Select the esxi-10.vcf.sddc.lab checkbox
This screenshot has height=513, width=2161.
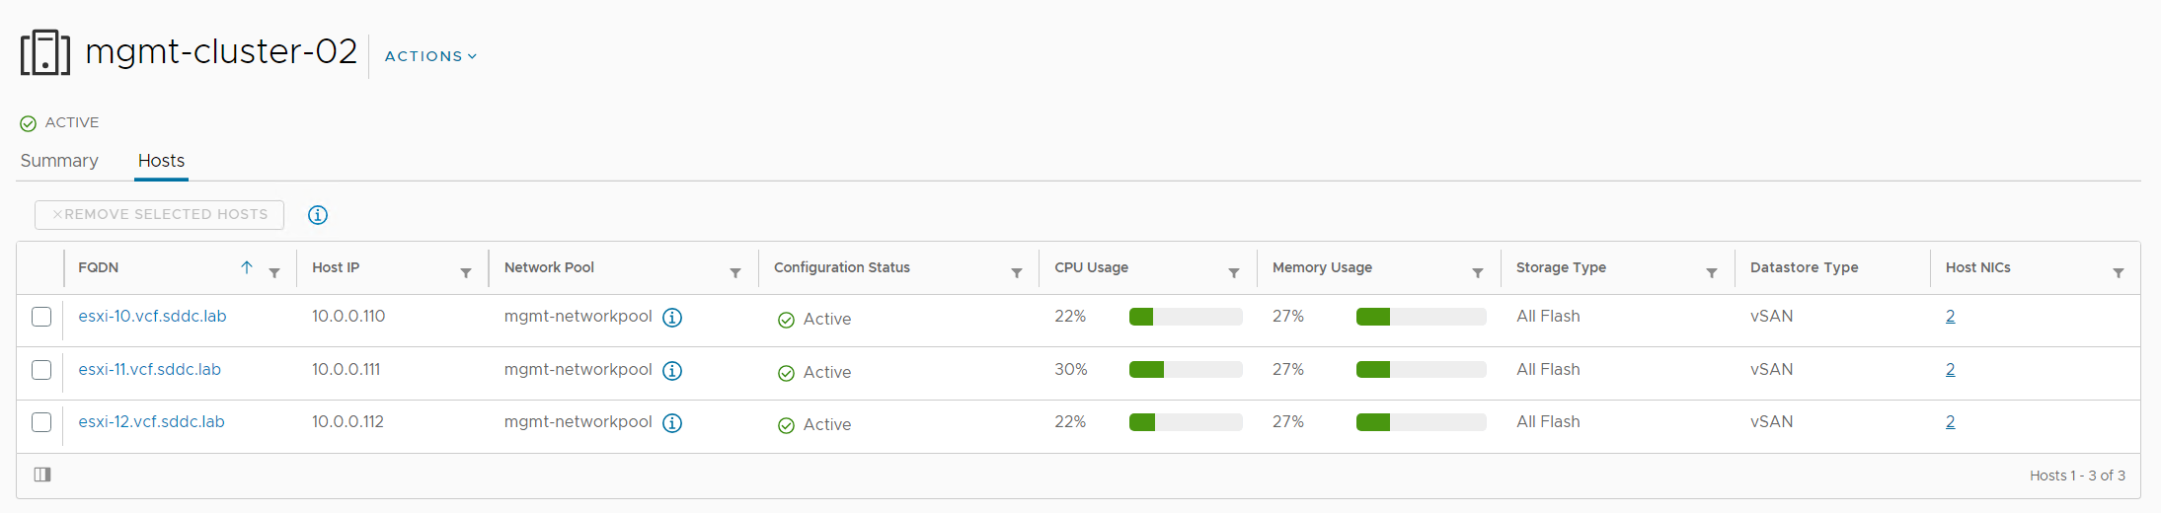[41, 317]
